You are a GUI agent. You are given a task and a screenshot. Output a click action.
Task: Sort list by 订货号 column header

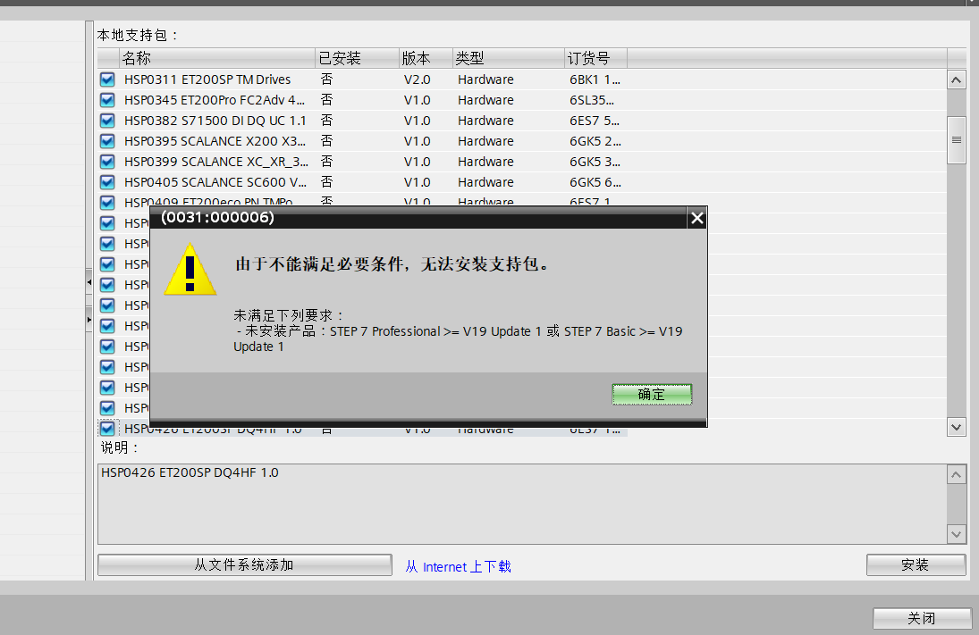pos(596,59)
